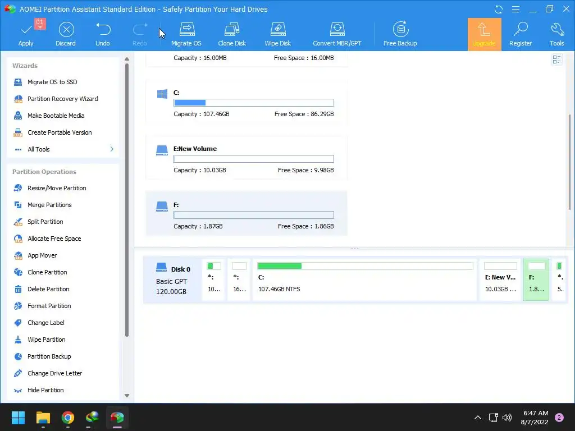Select the C: partition card
575x431 pixels.
[246, 101]
